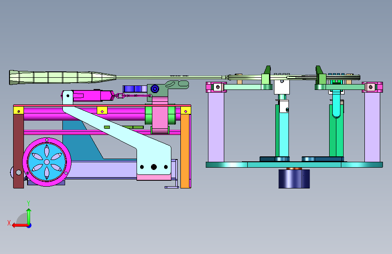Select the blue striped cylinder beside the clamp
Screen dimensions: 392x254
click(x=135, y=89)
